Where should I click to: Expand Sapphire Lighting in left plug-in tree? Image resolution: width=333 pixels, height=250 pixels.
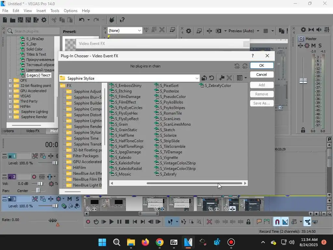click(10, 112)
